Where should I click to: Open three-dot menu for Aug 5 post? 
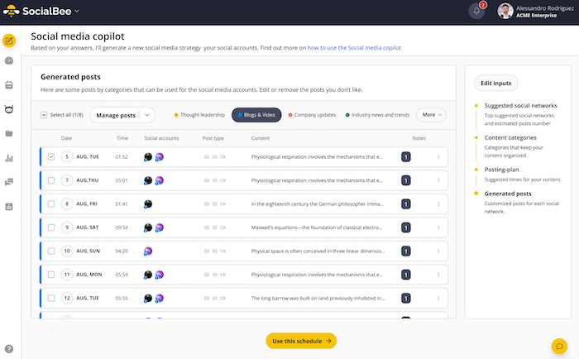coord(438,156)
